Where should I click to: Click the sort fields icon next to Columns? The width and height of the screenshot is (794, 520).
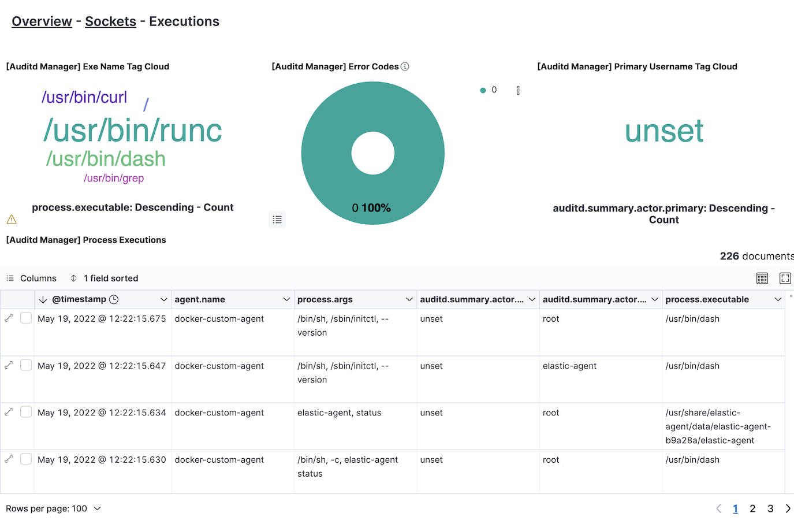pos(73,278)
